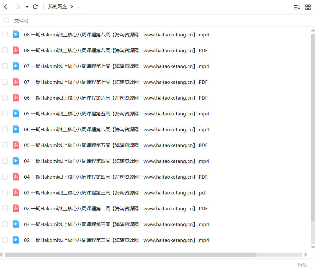
Task: Click the horizontal scrollbar right arrow
Action: [306, 255]
